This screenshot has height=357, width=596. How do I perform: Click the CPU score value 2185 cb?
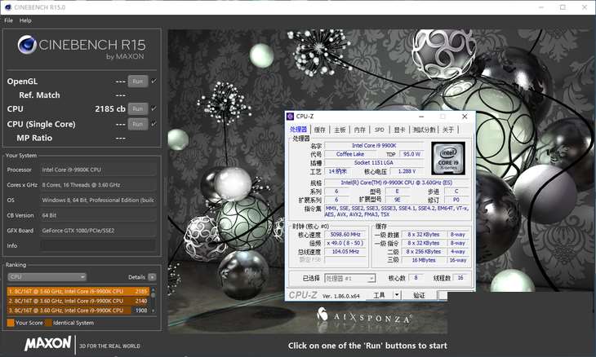(110, 109)
